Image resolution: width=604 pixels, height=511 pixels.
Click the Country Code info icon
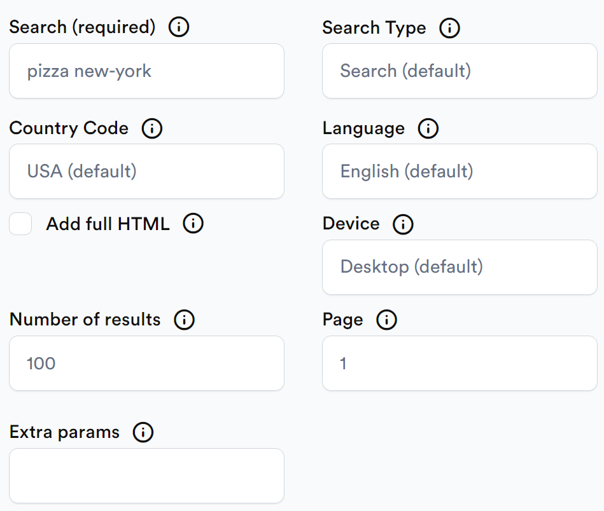click(152, 128)
